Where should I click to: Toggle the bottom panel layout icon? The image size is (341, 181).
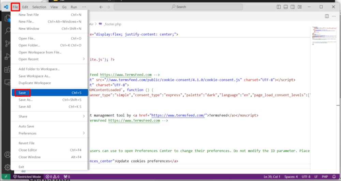tap(285, 7)
